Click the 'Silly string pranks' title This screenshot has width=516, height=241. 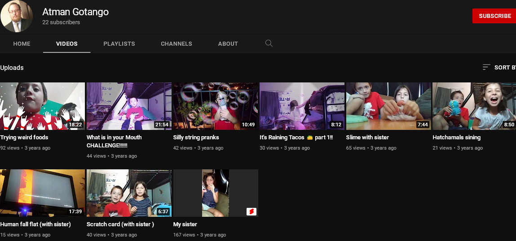(x=196, y=138)
